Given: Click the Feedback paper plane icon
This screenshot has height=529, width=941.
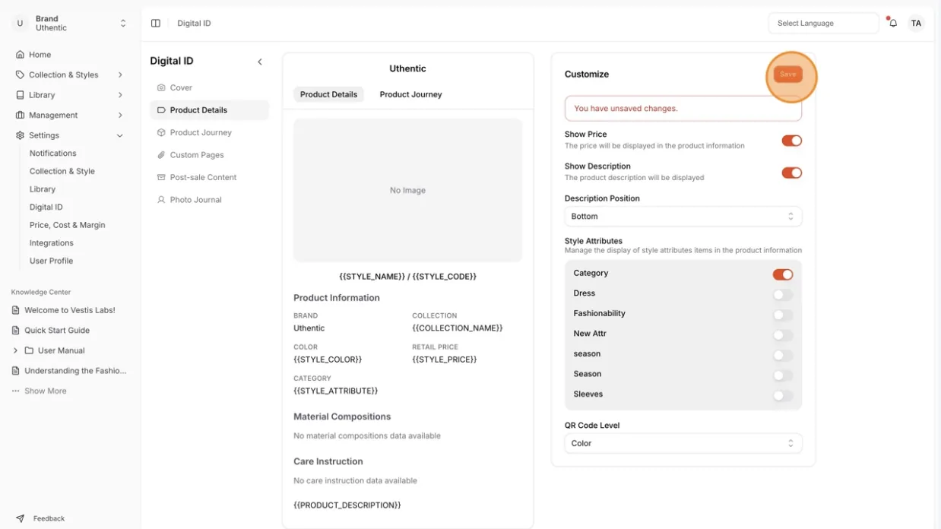Looking at the screenshot, I should point(20,518).
